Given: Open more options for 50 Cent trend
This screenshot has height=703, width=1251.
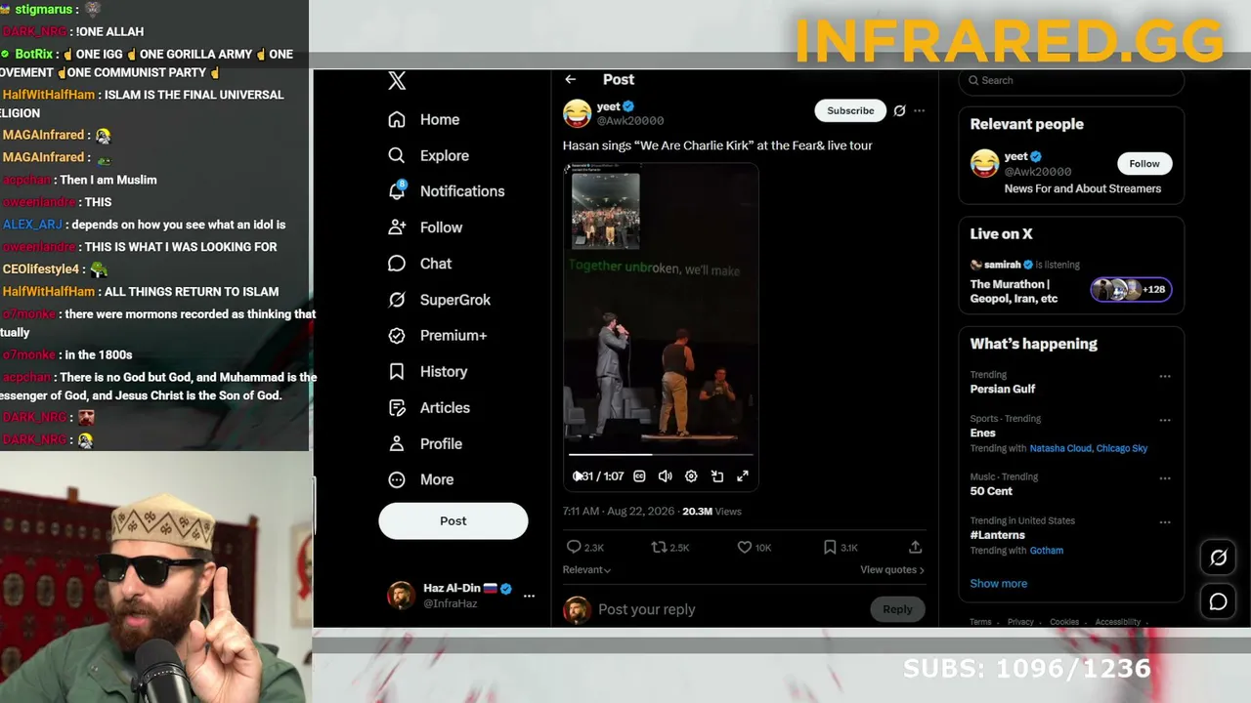Looking at the screenshot, I should pyautogui.click(x=1164, y=478).
